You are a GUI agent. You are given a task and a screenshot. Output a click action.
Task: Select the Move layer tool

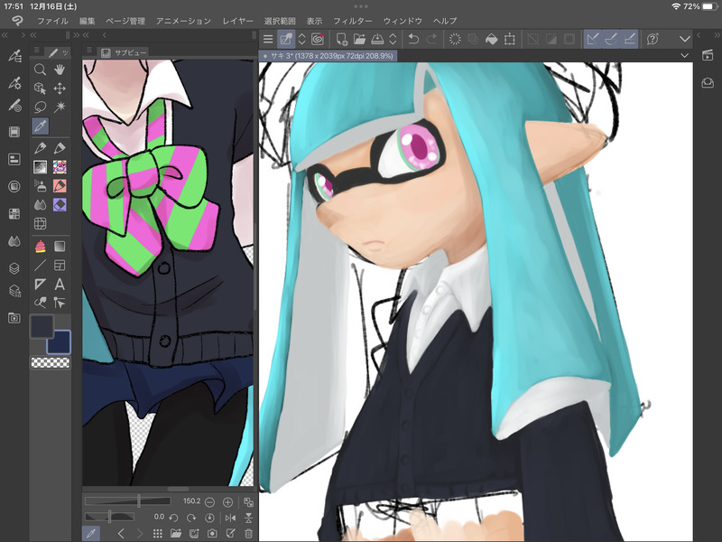coord(60,88)
